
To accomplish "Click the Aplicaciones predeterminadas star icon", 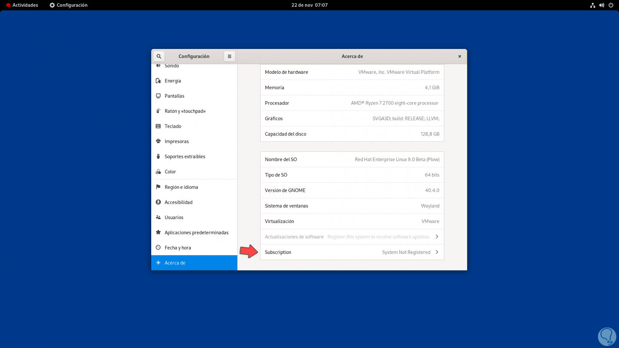I will (158, 233).
